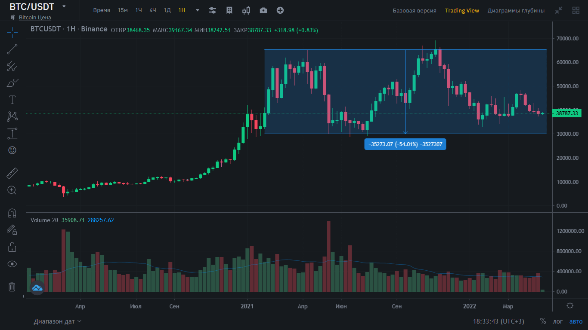The height and width of the screenshot is (330, 588).
Task: Switch to Базовая версия tab
Action: [414, 10]
